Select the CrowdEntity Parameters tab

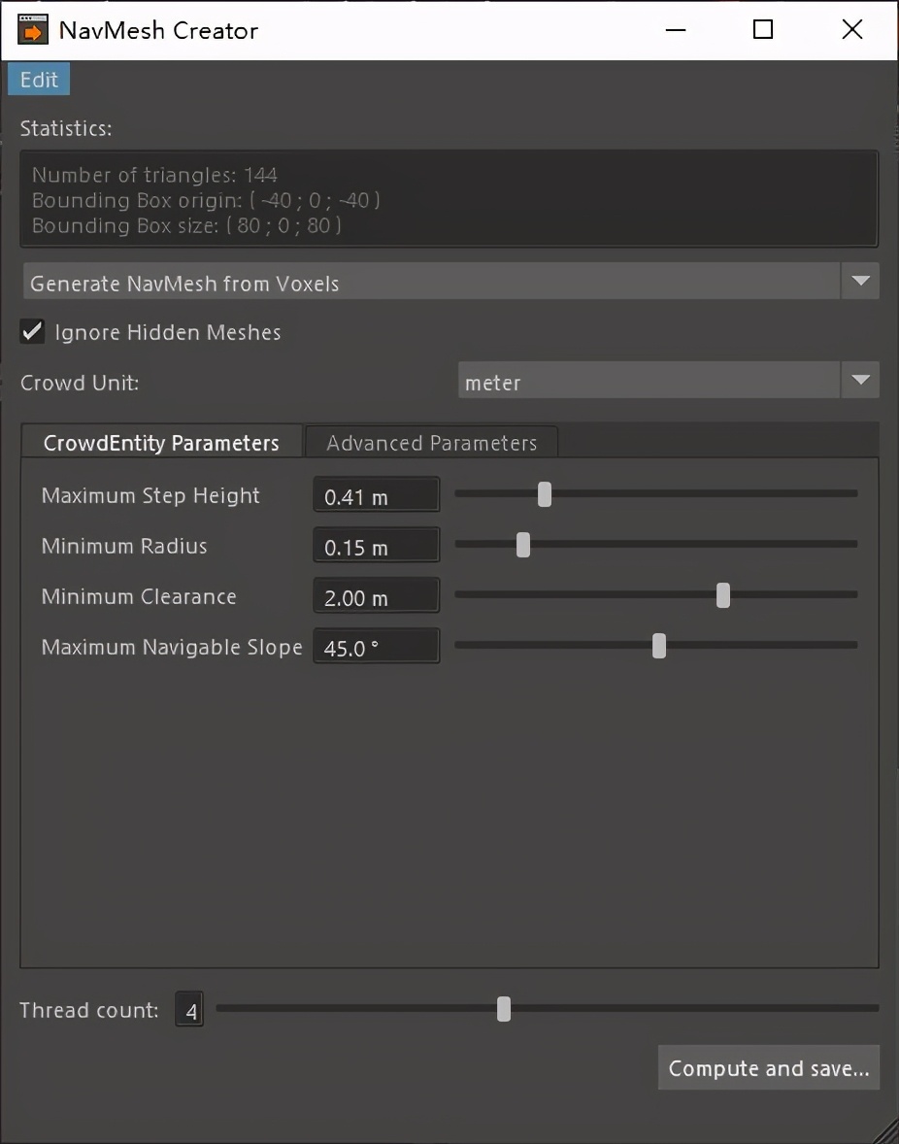[x=161, y=443]
